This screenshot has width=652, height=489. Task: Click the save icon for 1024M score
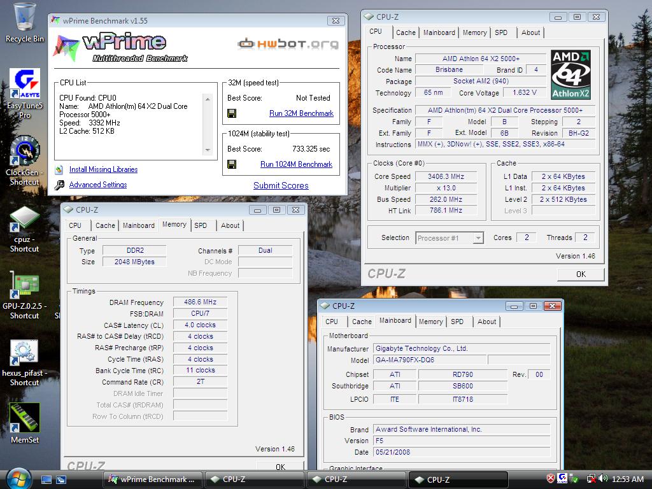click(232, 164)
